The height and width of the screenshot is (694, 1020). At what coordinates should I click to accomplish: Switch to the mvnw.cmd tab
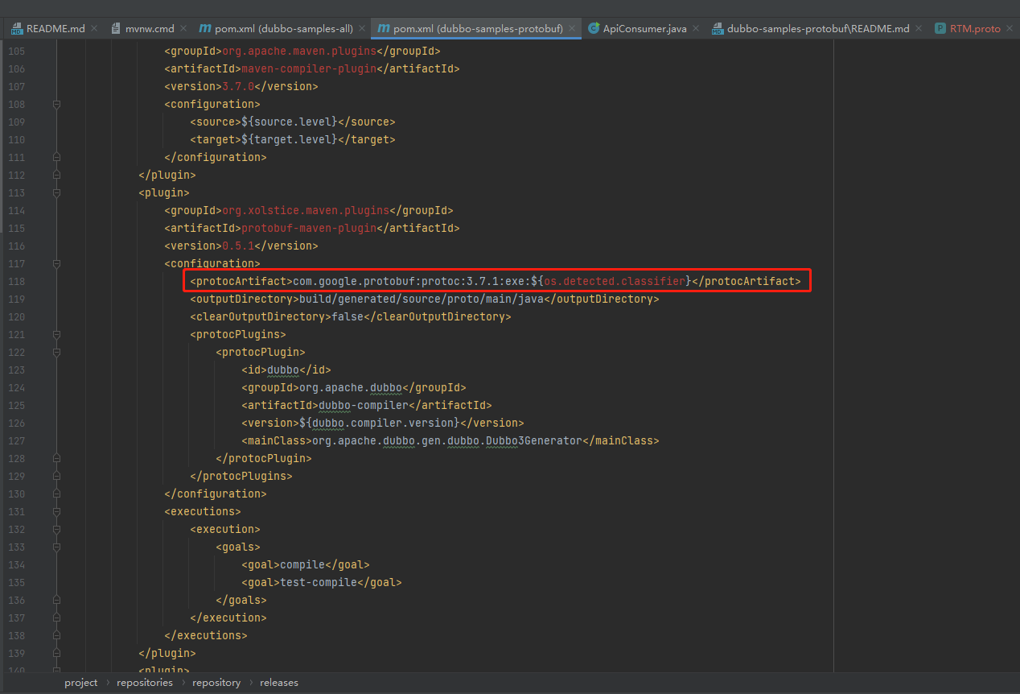(x=150, y=28)
